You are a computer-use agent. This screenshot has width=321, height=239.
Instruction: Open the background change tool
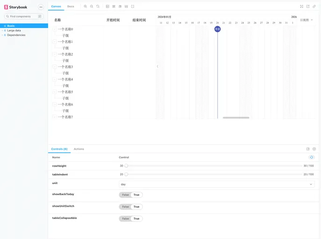click(x=107, y=7)
